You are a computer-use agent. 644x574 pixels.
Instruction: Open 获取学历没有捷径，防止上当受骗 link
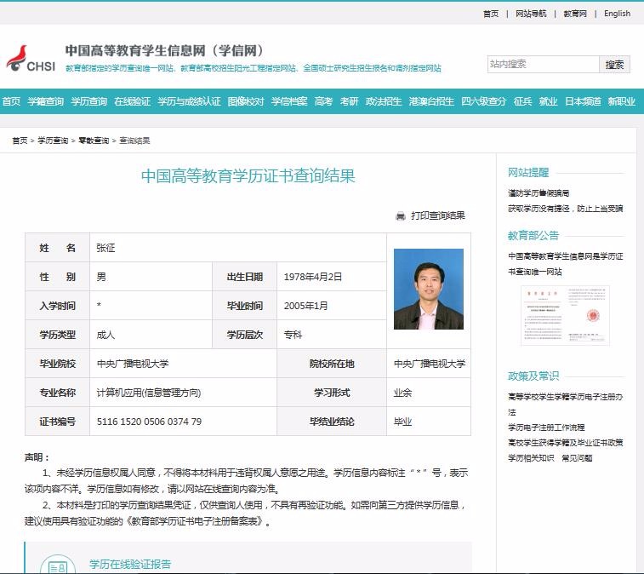tap(566, 209)
